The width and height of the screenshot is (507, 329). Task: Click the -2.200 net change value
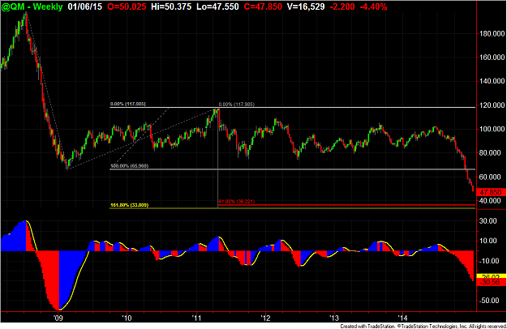[x=342, y=6]
